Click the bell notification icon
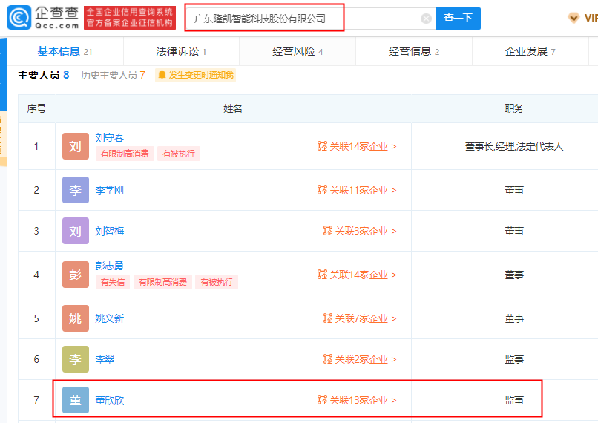598x423 pixels. (x=162, y=75)
